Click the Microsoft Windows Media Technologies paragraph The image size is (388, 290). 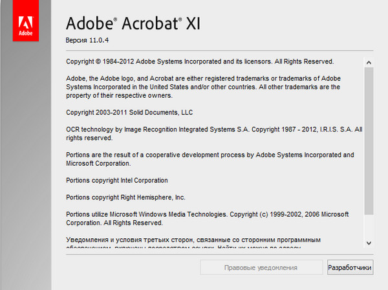[x=207, y=218]
